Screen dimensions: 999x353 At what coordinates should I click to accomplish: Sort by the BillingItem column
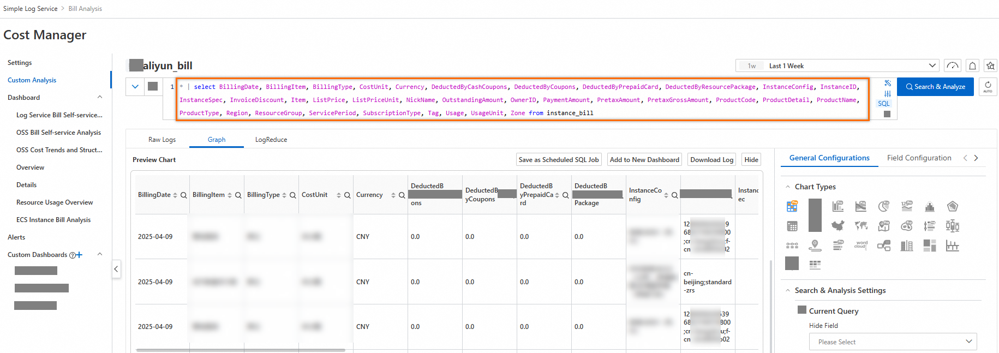click(x=230, y=195)
